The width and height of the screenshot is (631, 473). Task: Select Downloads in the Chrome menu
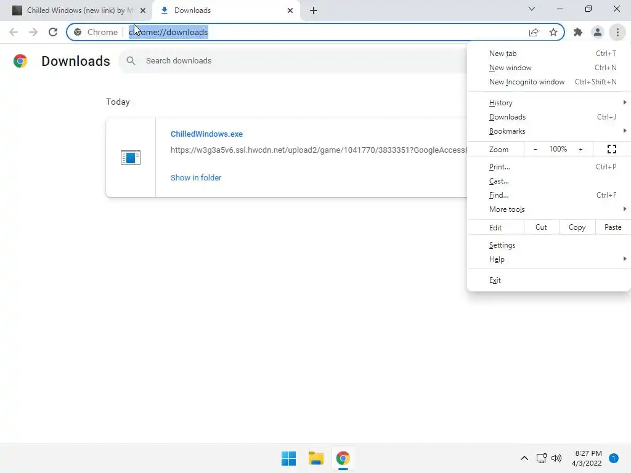(549, 116)
